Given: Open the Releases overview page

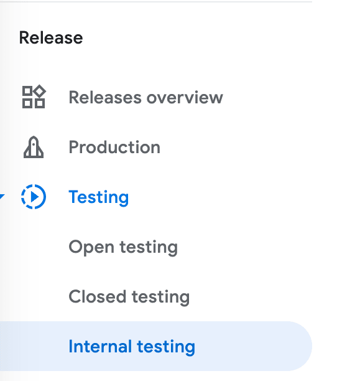Looking at the screenshot, I should 146,97.
